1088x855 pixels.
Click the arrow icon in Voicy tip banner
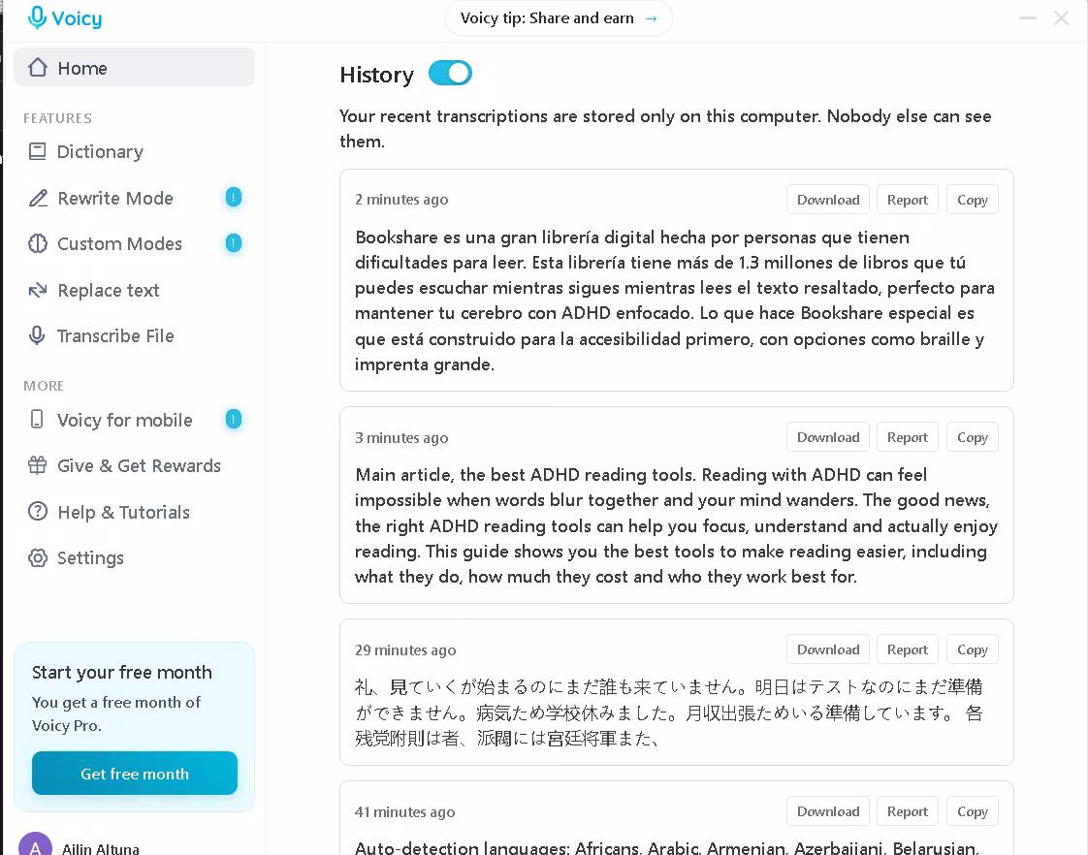click(x=651, y=18)
